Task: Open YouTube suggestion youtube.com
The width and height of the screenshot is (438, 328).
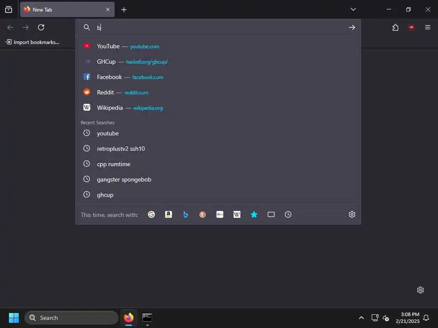Action: tap(218, 46)
